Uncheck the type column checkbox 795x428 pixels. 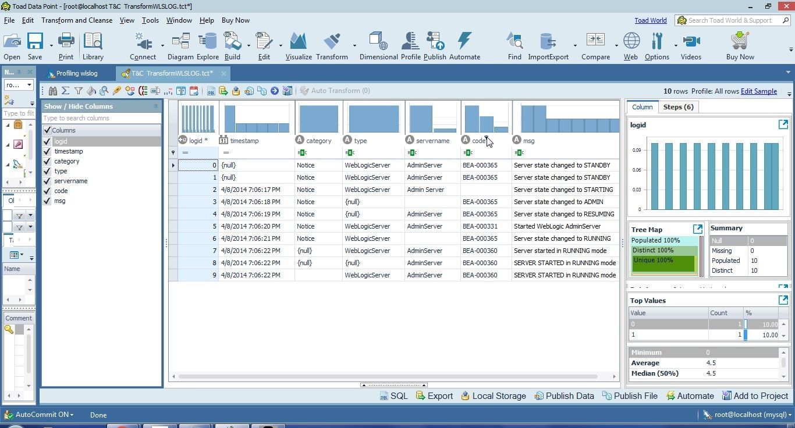47,171
